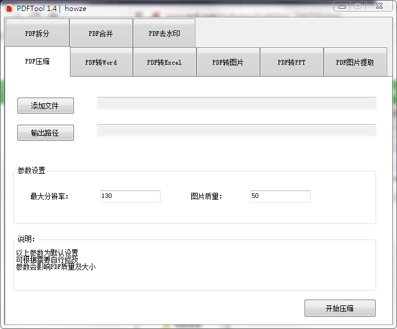Screen dimensions: 397x329
Task: Click the PDFTool app icon in title bar
Action: (9, 6)
